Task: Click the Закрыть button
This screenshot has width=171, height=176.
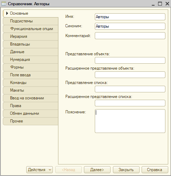Action: point(126,170)
